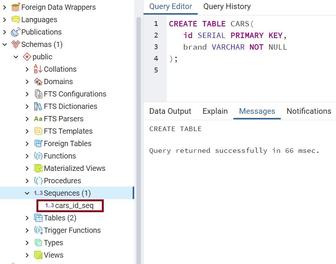Open the Notifications tab
The image size is (336, 264).
click(309, 111)
